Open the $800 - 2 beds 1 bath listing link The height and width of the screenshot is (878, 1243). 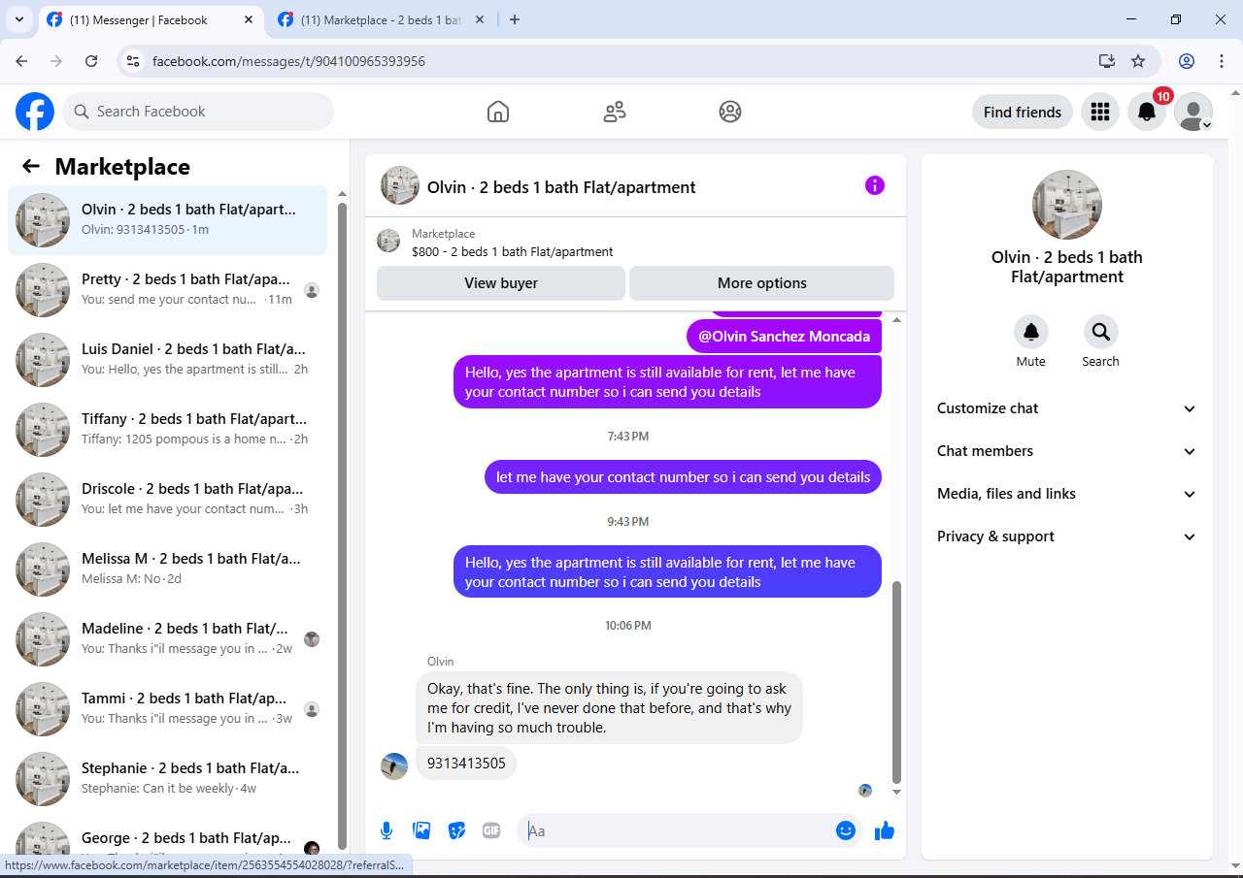tap(513, 251)
